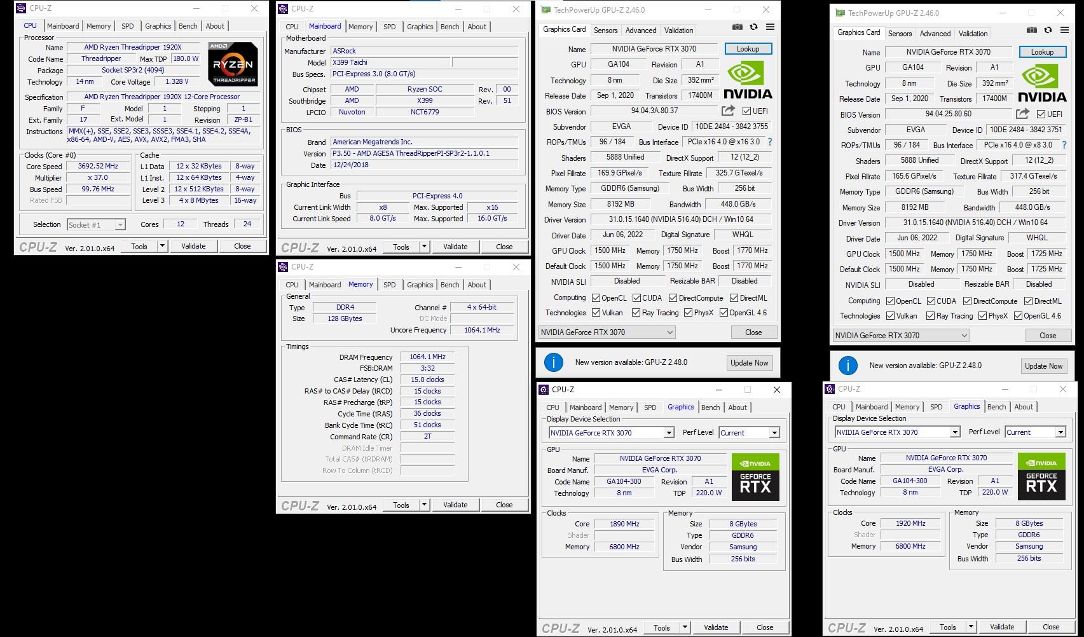Viewport: 1084px width, 637px height.
Task: Open hamburger menu in @ x16 3.0 GPU-Z window
Action: (770, 27)
